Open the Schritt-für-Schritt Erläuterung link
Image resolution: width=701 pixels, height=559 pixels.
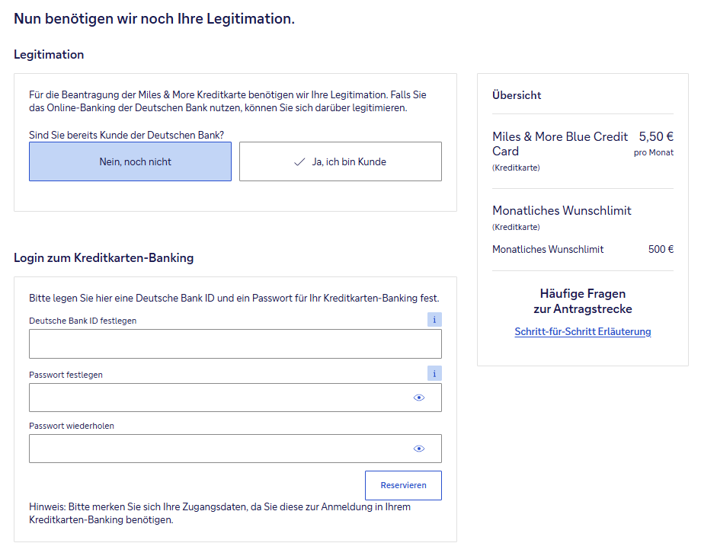pos(583,331)
